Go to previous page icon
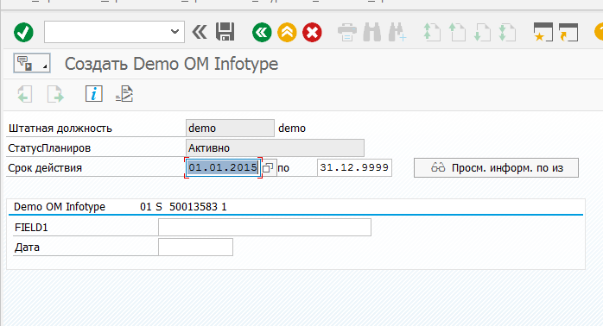The height and width of the screenshot is (326, 603). [x=457, y=32]
